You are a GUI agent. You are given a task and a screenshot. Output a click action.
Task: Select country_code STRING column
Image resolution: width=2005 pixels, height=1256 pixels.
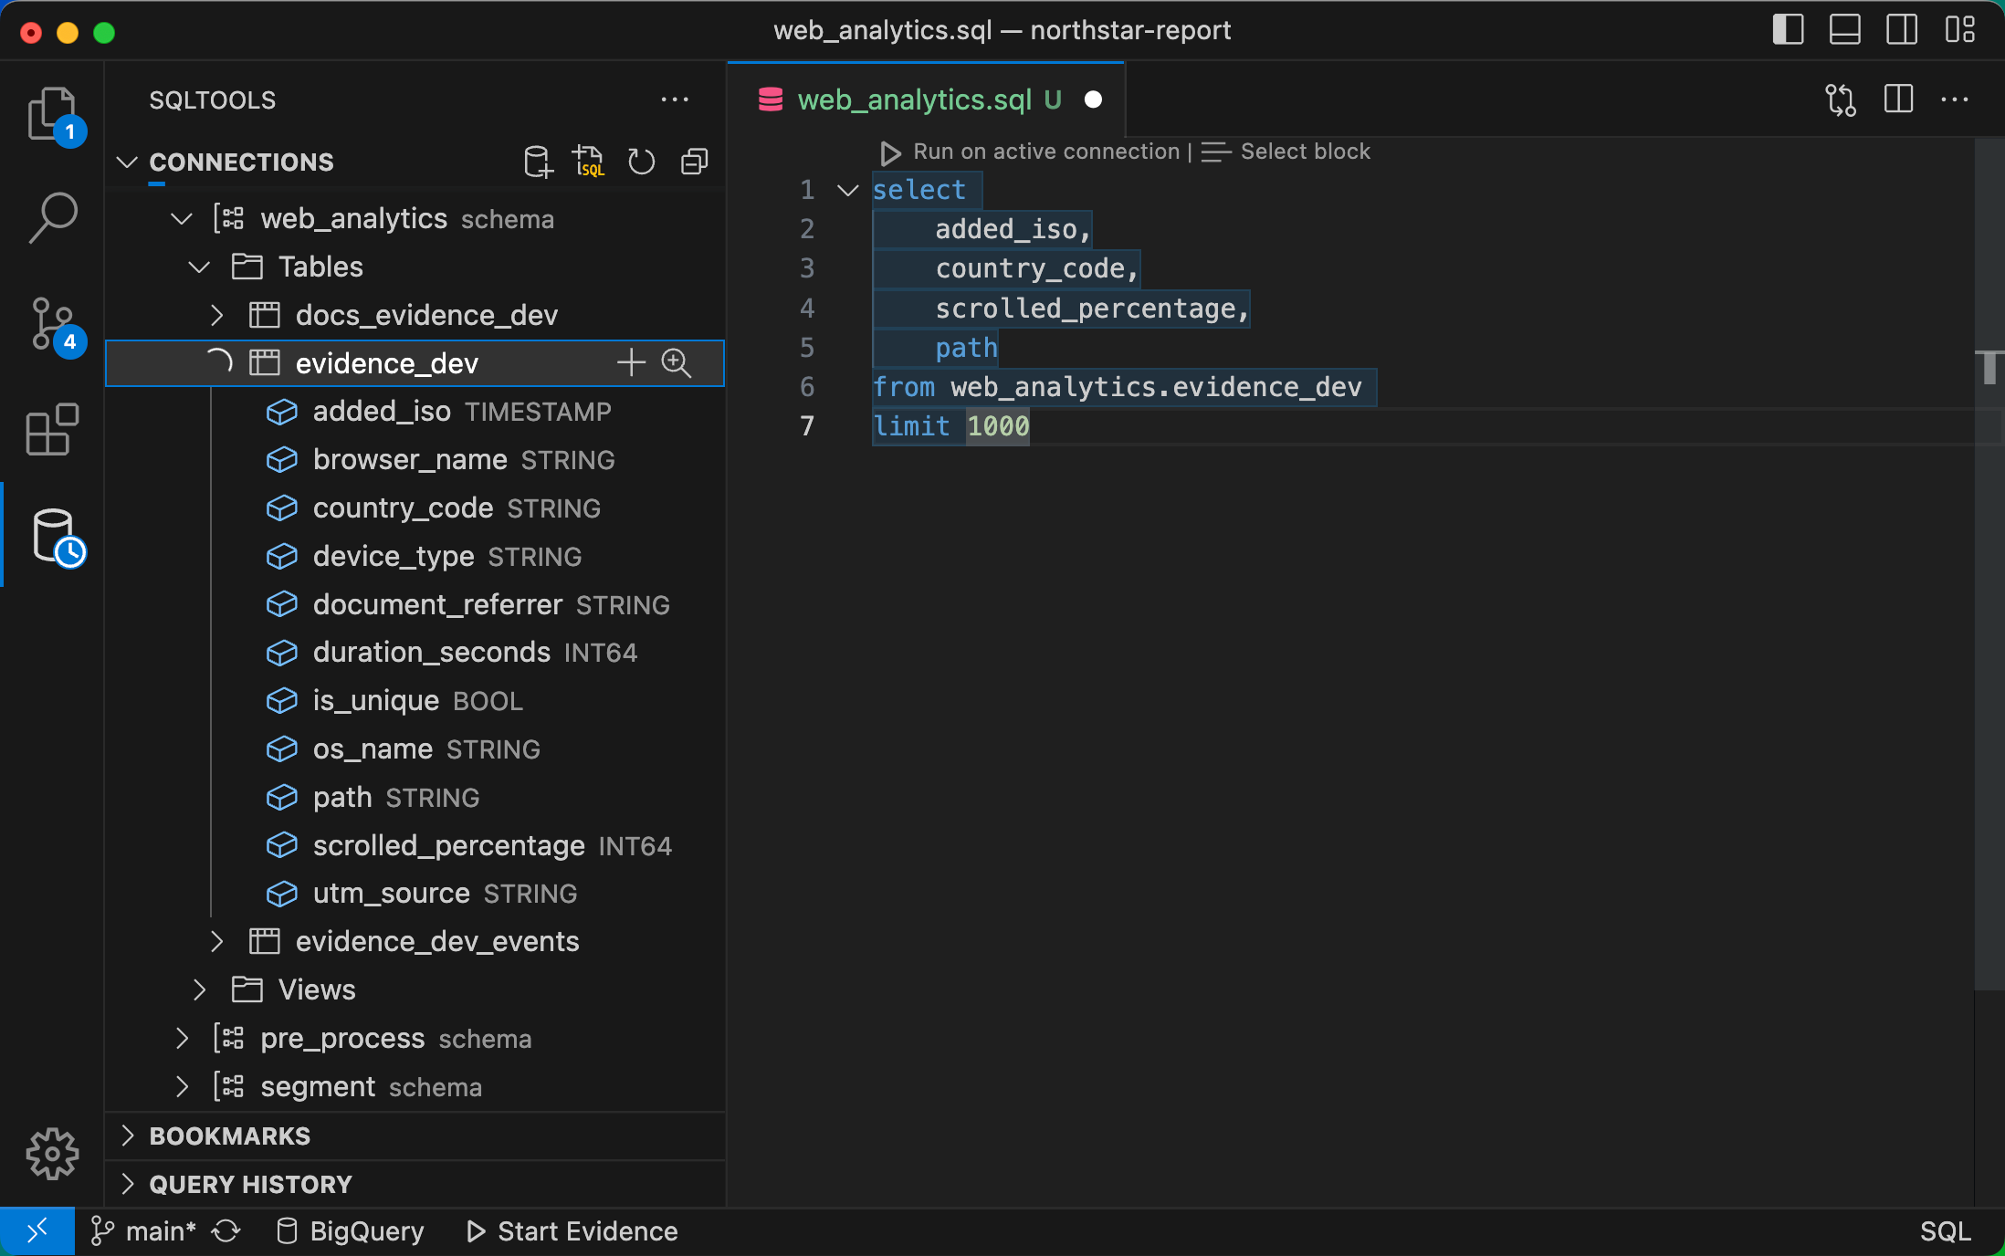415,508
